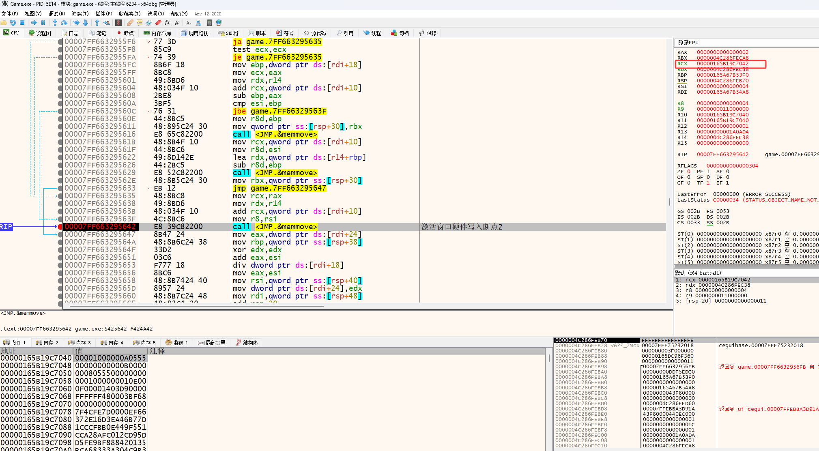Viewport: 819px width, 451px height.
Task: Click the Step Over toolbar icon
Action: pos(64,23)
